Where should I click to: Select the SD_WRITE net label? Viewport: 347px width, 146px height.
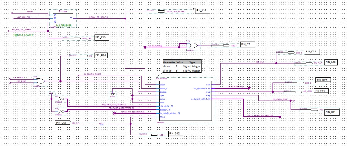coord(19,78)
